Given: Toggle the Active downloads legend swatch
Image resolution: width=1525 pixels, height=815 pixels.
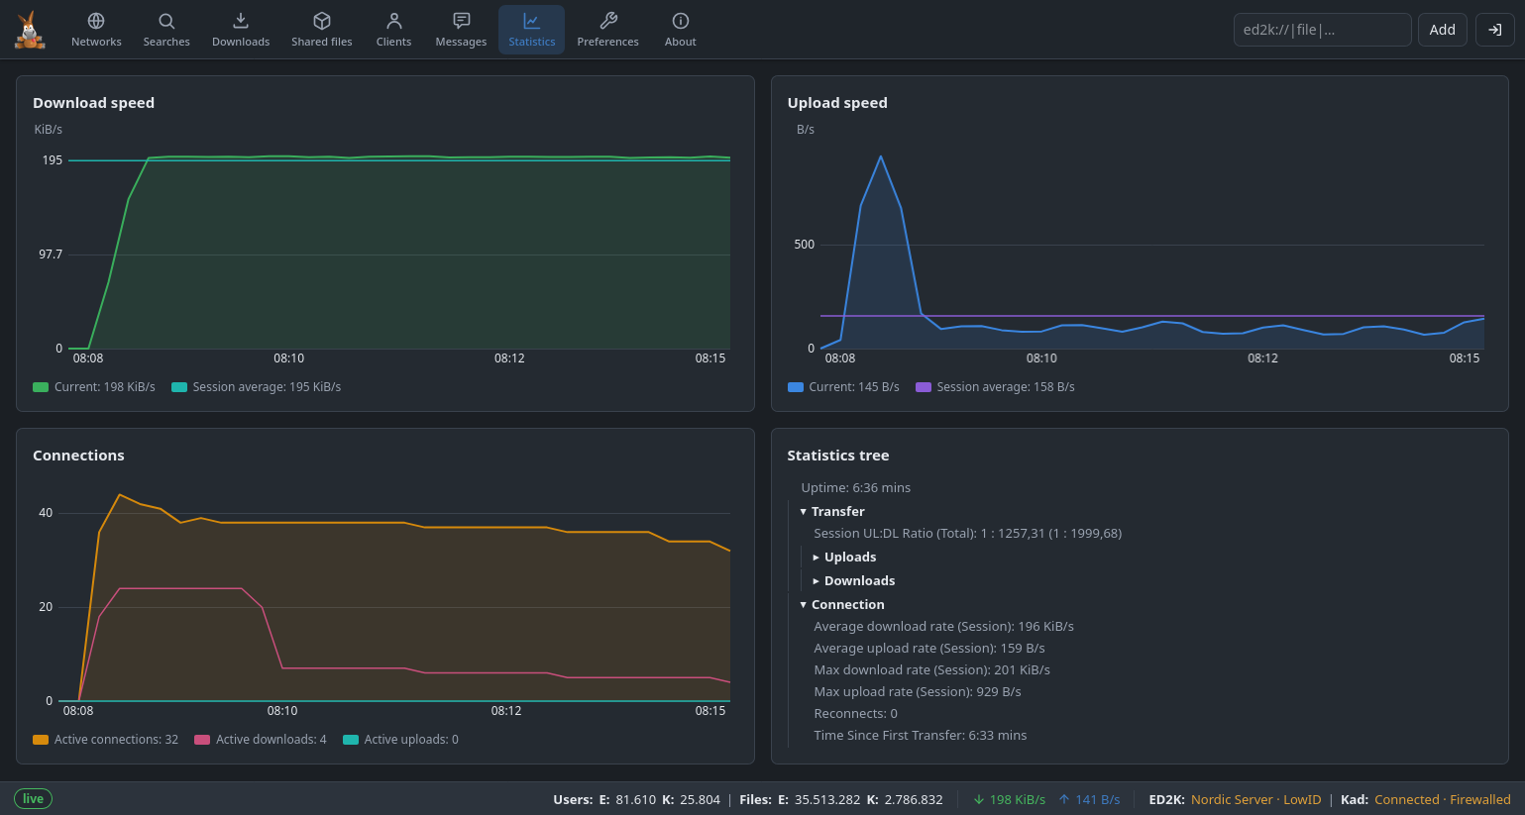Looking at the screenshot, I should click(x=202, y=740).
